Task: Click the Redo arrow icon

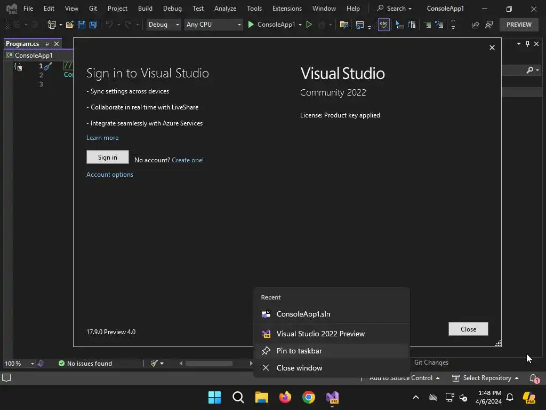Action: coord(128,25)
